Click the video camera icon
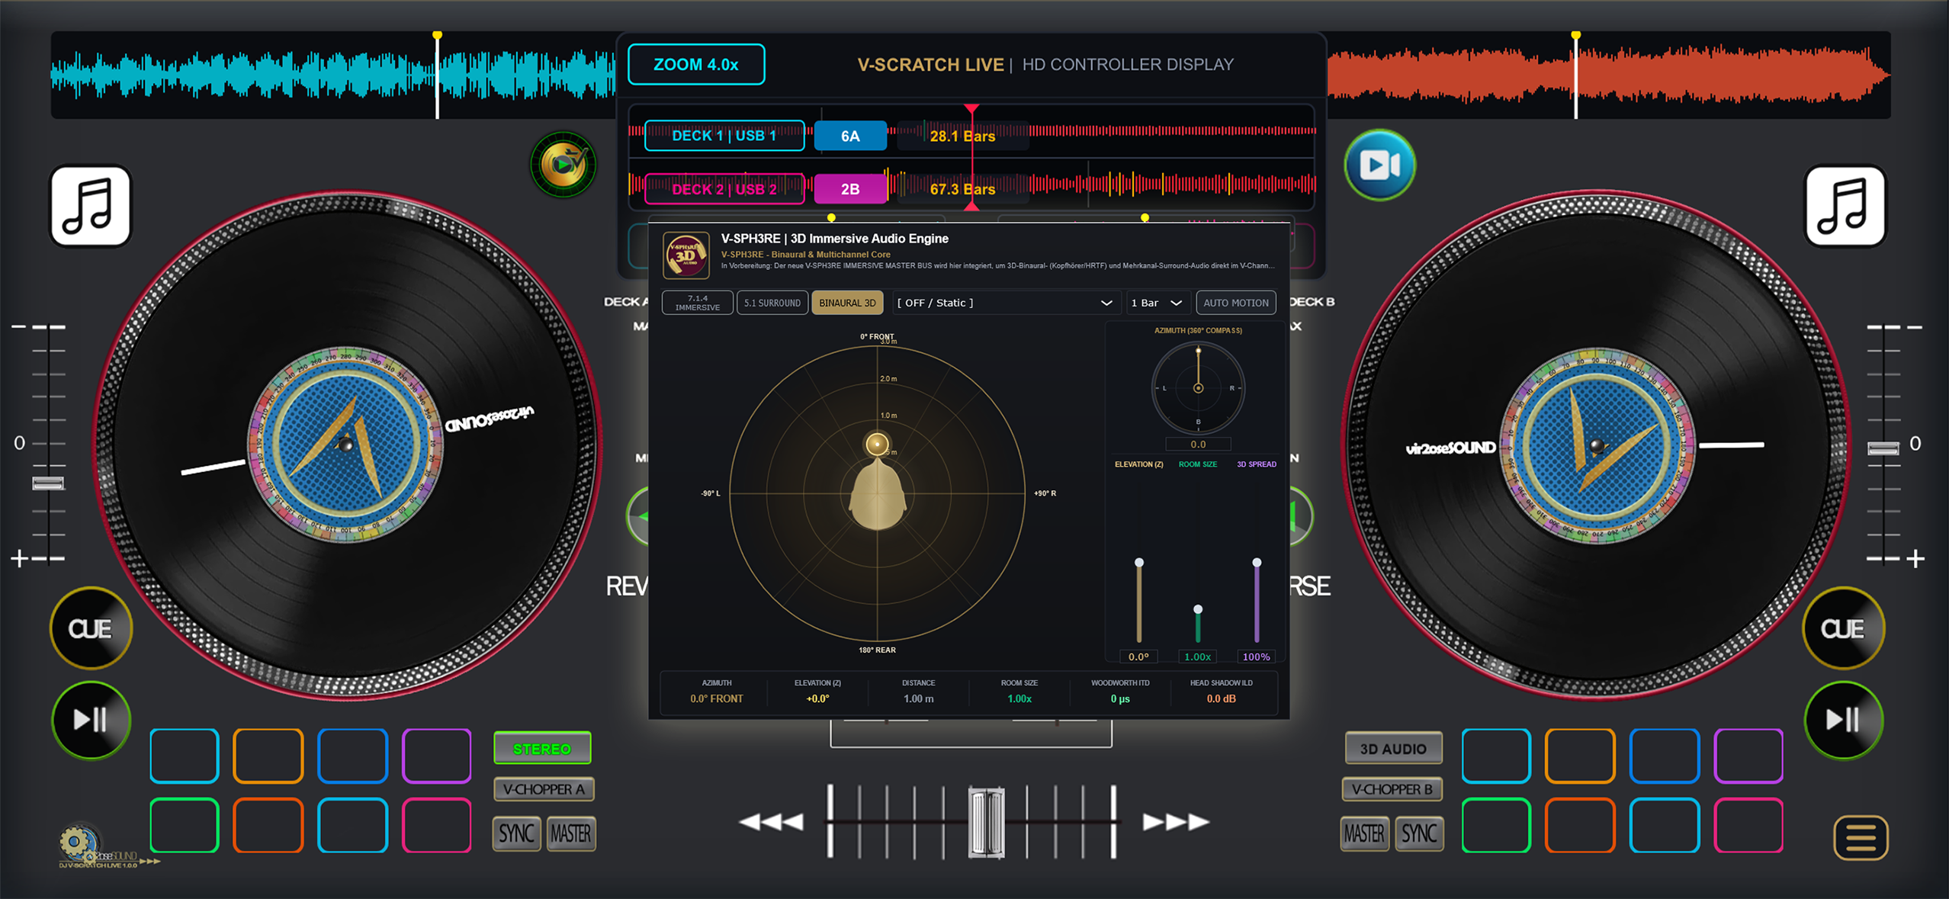The image size is (1949, 899). pyautogui.click(x=1379, y=165)
